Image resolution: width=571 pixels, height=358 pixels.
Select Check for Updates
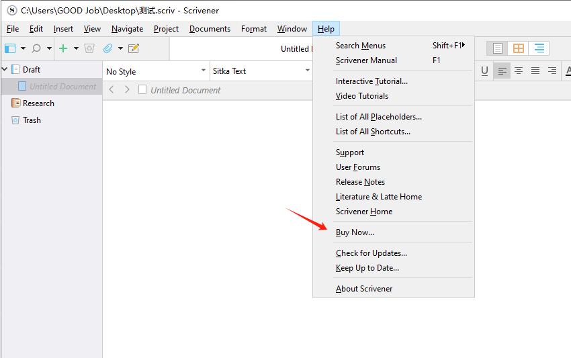[x=393, y=253]
